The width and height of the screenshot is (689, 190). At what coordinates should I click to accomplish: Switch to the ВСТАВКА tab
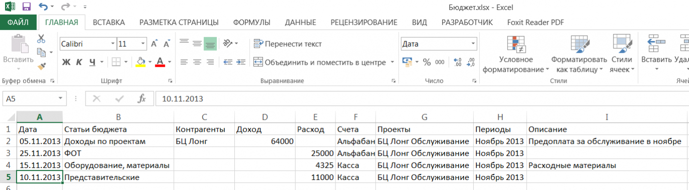tap(109, 23)
